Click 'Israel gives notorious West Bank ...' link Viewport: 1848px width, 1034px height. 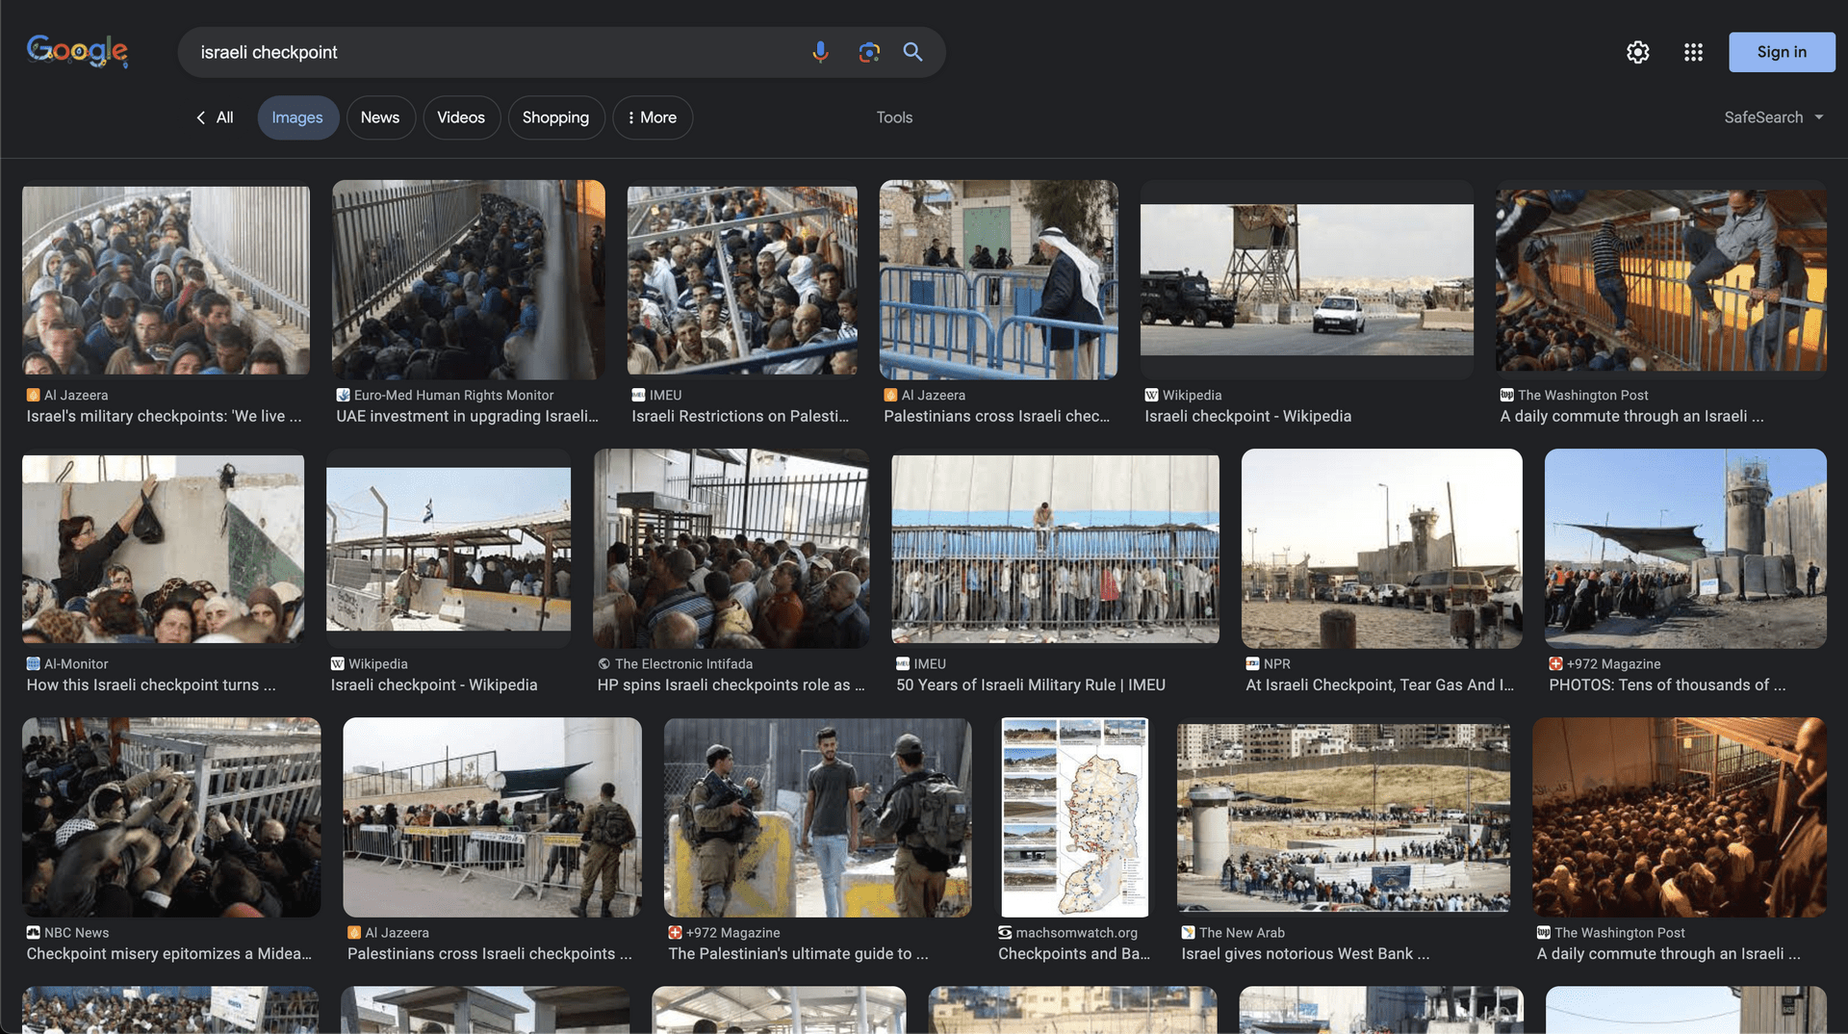(x=1305, y=954)
